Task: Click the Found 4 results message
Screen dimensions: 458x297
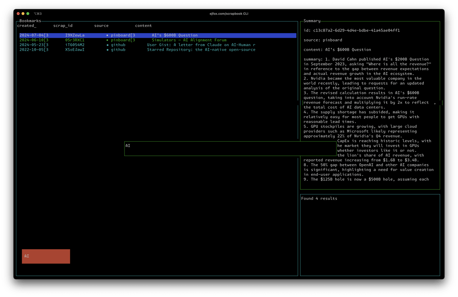Action: (x=319, y=198)
